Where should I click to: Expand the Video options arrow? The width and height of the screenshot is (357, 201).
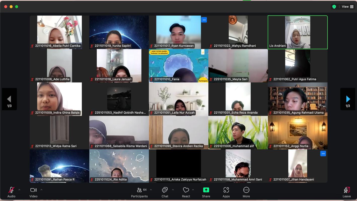pos(42,190)
